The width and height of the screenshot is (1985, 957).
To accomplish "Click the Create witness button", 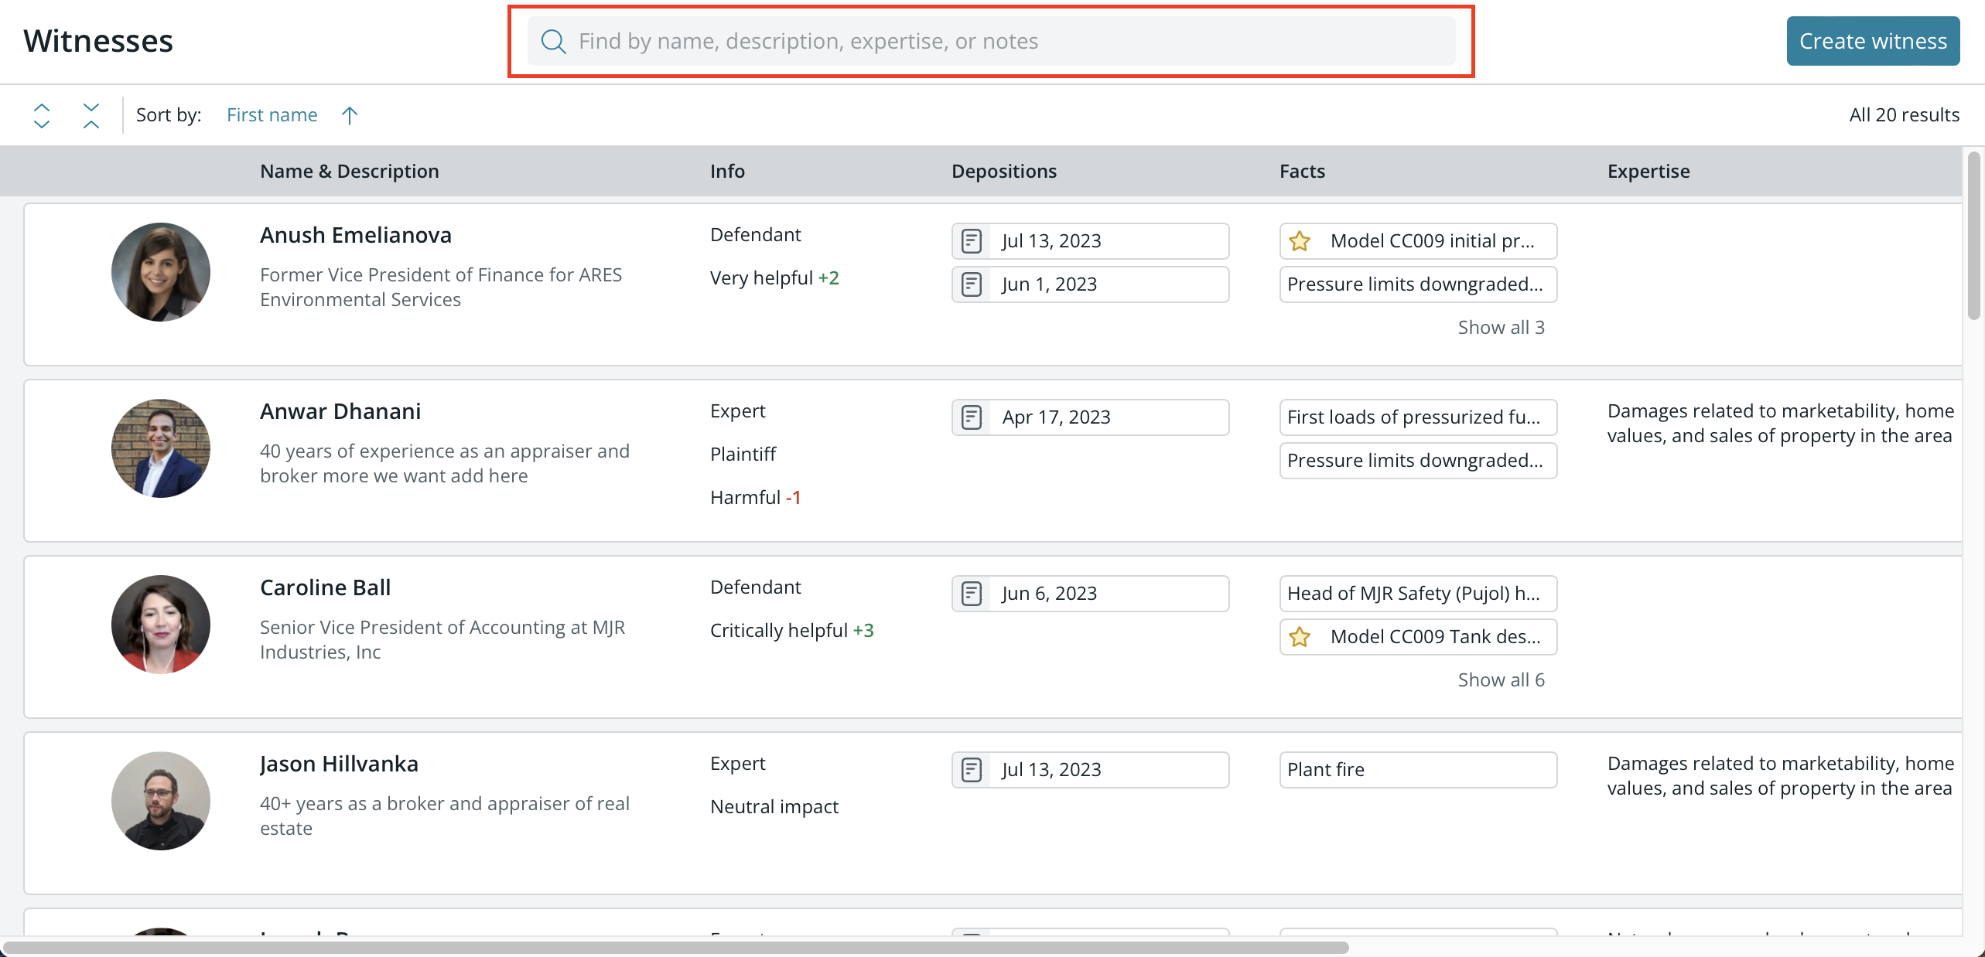I will tap(1873, 41).
